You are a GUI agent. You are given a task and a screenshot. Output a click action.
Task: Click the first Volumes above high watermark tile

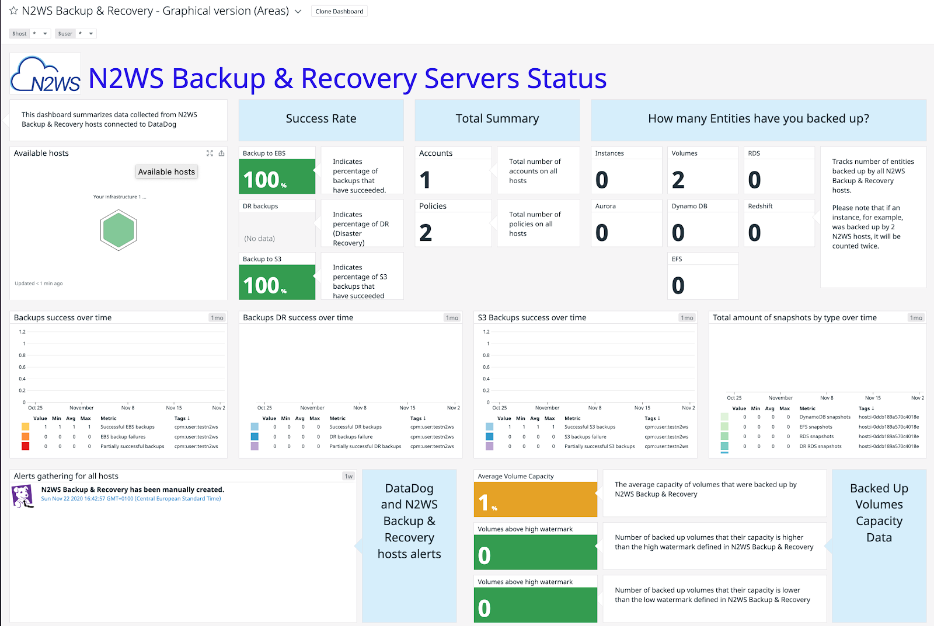(535, 547)
